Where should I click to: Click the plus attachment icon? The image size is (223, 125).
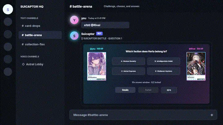click(x=212, y=115)
